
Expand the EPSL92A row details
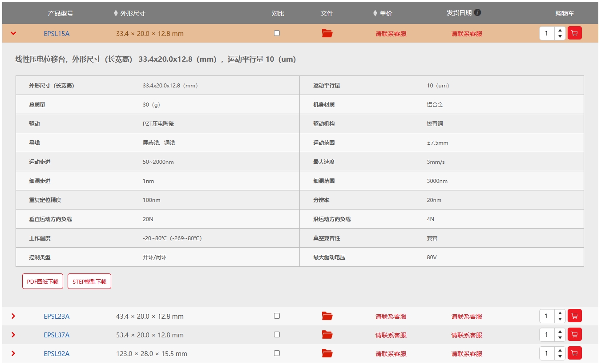click(x=13, y=353)
